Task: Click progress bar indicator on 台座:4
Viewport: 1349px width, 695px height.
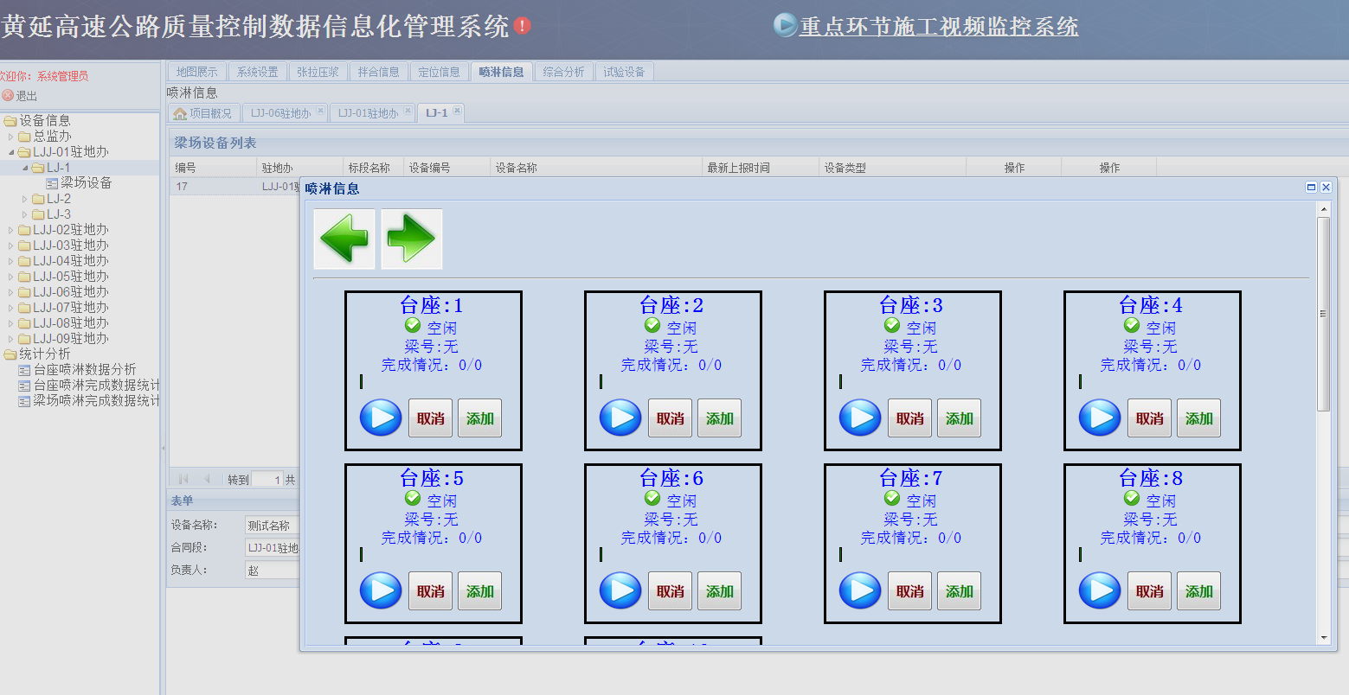Action: click(x=1080, y=381)
